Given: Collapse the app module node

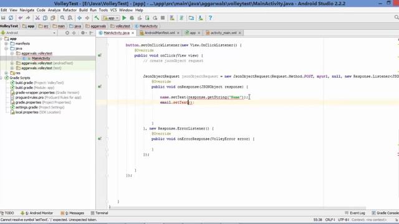Looking at the screenshot, I should click(x=1, y=39).
